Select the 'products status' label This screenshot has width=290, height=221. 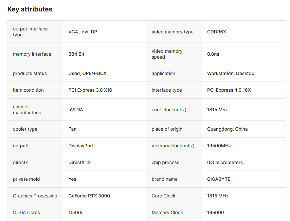click(x=30, y=73)
